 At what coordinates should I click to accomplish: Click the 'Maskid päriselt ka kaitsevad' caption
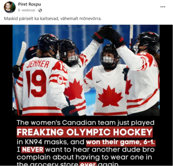tap(53, 19)
